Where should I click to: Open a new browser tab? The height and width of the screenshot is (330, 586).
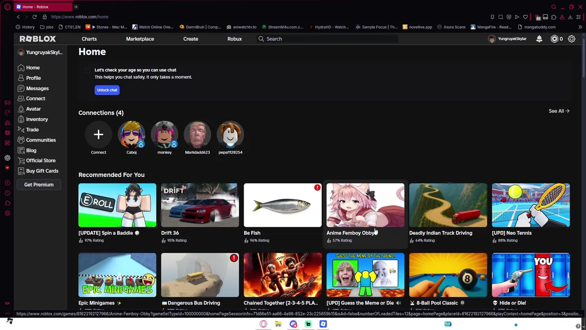point(76,7)
